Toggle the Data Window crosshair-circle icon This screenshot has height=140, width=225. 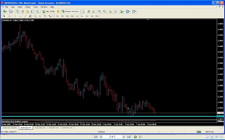coord(23,11)
